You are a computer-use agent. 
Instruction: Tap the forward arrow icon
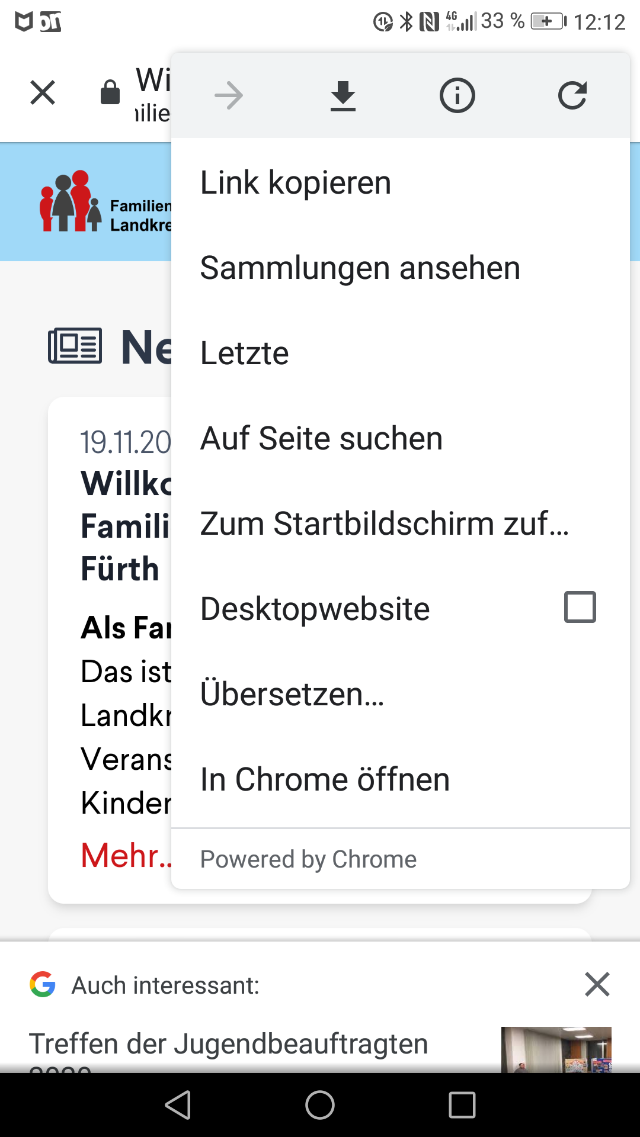pyautogui.click(x=229, y=96)
